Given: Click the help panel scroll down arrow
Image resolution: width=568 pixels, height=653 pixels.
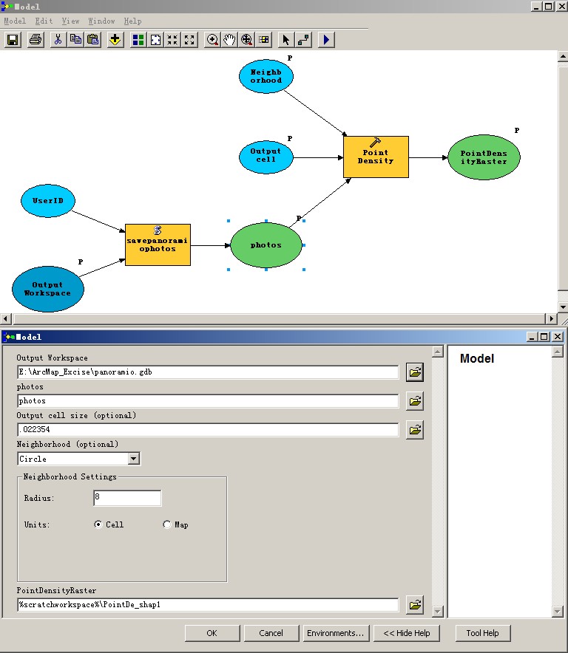Looking at the screenshot, I should click(558, 611).
